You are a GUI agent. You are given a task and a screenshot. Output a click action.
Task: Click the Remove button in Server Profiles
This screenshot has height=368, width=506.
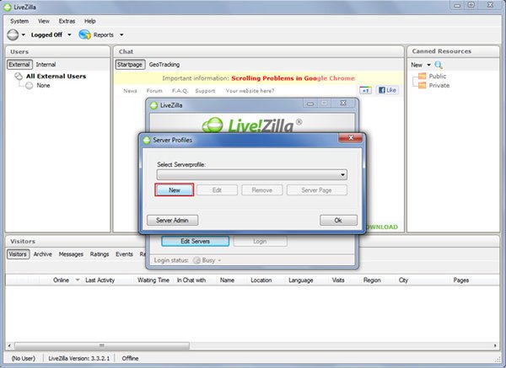pyautogui.click(x=261, y=189)
